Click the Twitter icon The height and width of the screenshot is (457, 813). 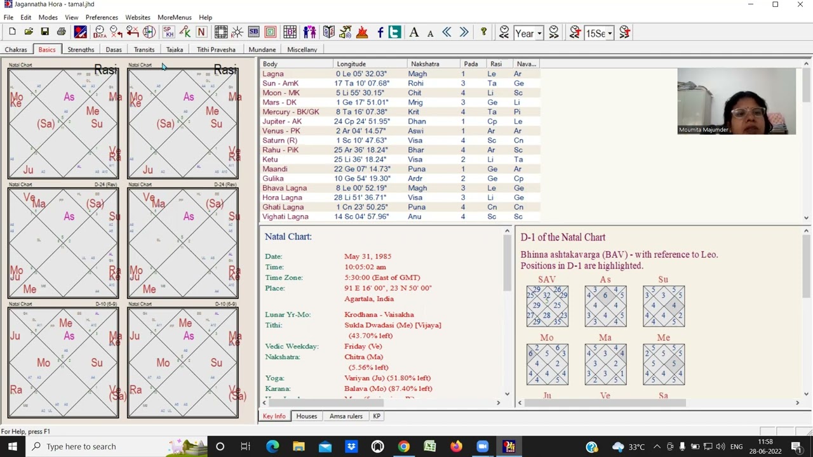pos(394,32)
